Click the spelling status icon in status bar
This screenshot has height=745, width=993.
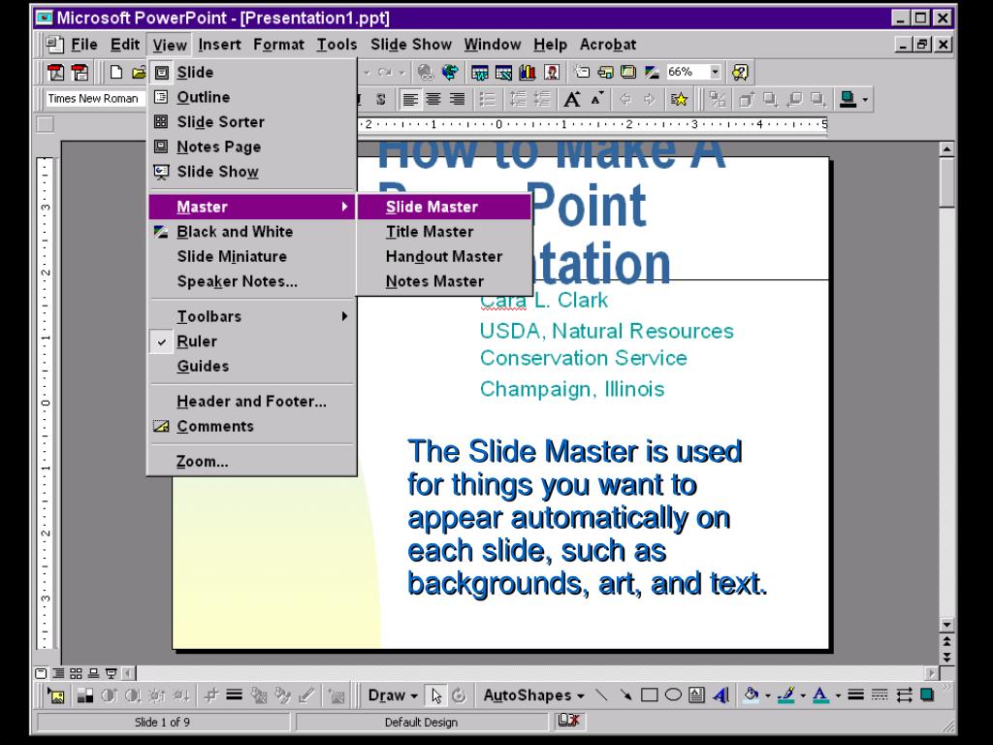coord(568,721)
